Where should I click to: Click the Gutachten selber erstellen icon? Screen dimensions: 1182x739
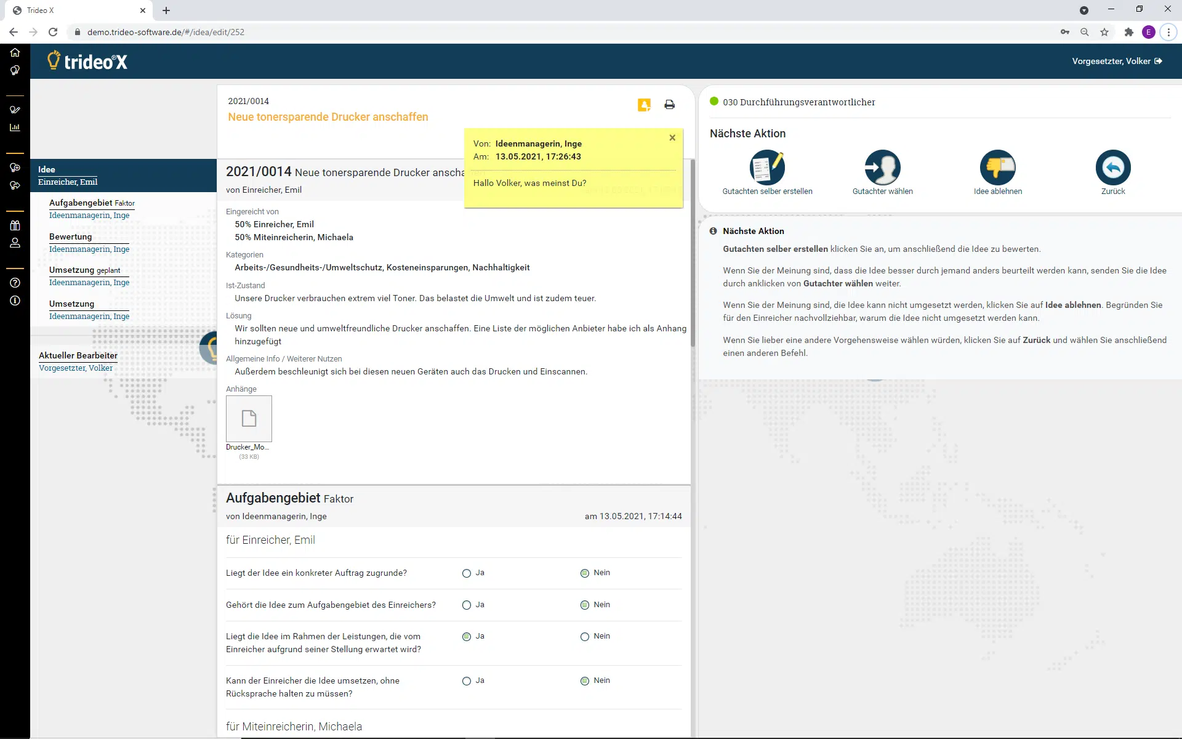coord(767,168)
